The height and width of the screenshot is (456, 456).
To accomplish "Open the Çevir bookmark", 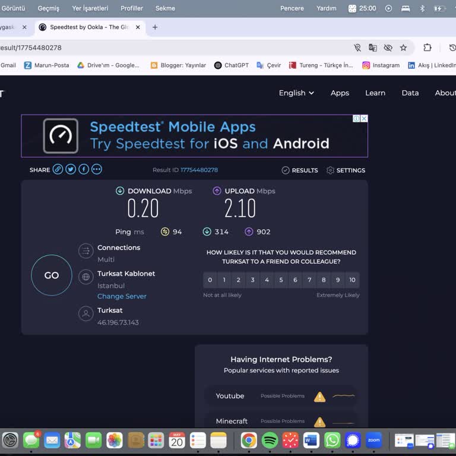I will [269, 65].
